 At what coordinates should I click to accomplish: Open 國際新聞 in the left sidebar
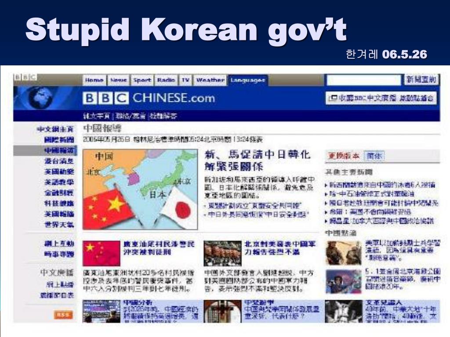coord(59,140)
